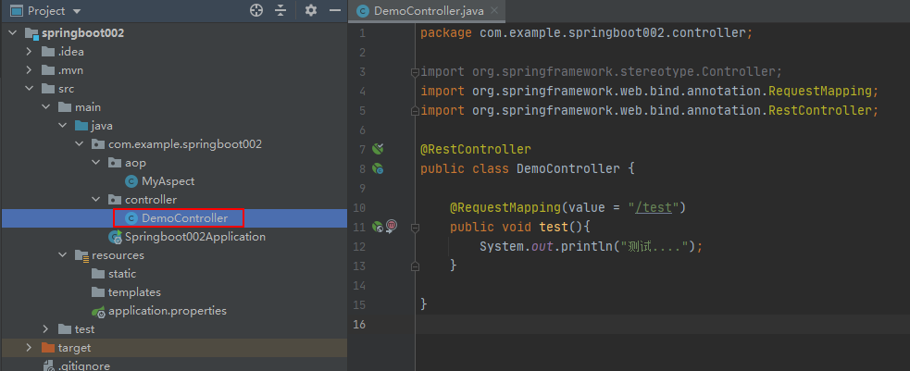The image size is (910, 371).
Task: Open the Project view dropdown
Action: click(x=76, y=11)
